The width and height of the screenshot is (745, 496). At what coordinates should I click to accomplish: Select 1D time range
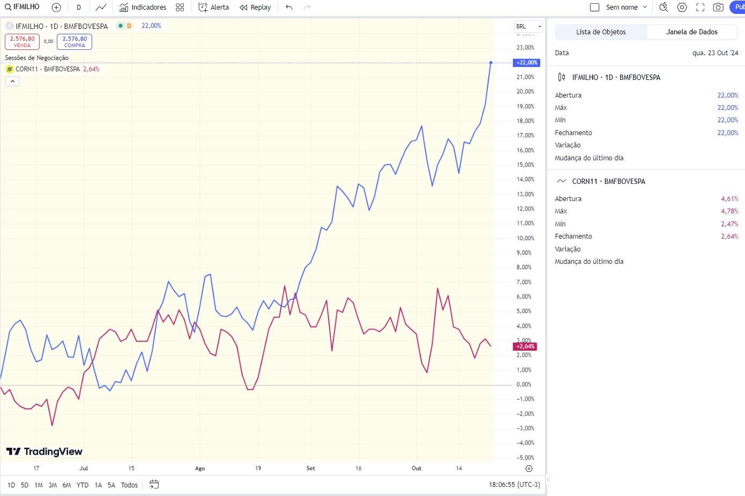[11, 485]
